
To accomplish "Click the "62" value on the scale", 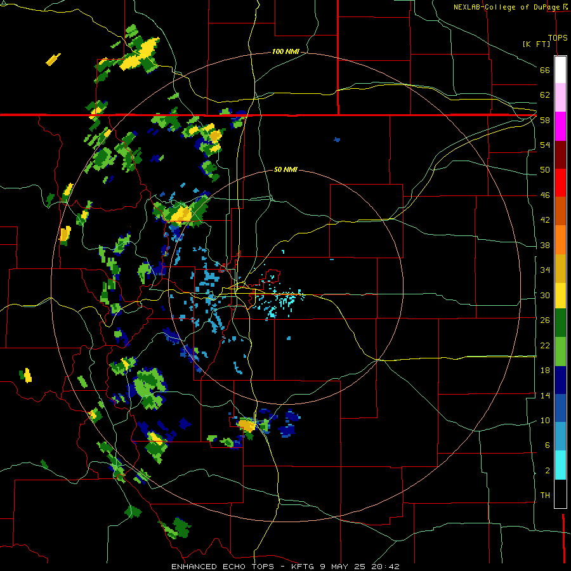I will 545,95.
